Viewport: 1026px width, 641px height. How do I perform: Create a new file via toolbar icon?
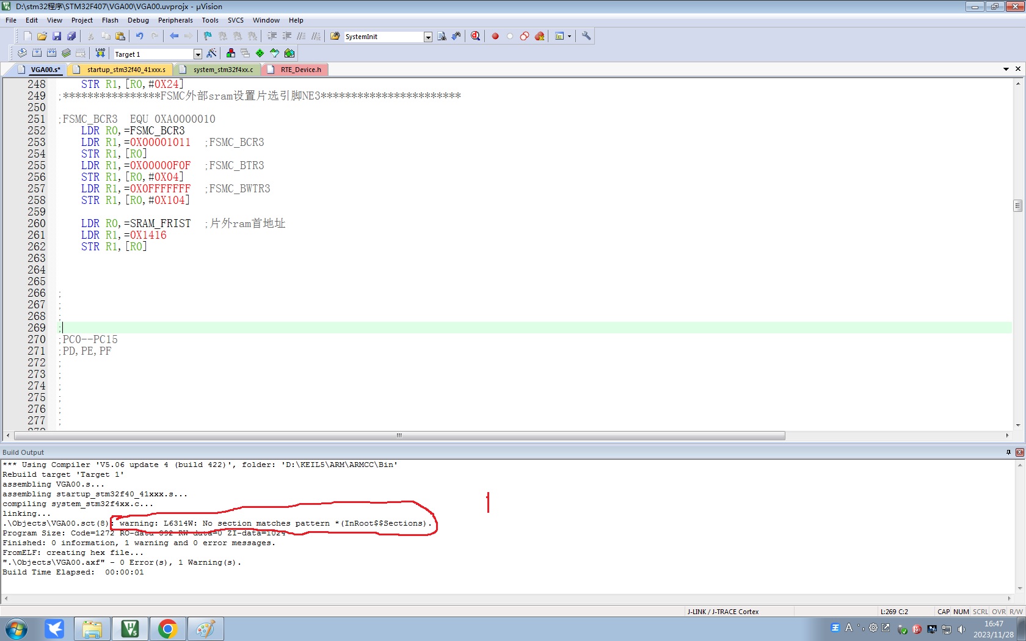(27, 36)
